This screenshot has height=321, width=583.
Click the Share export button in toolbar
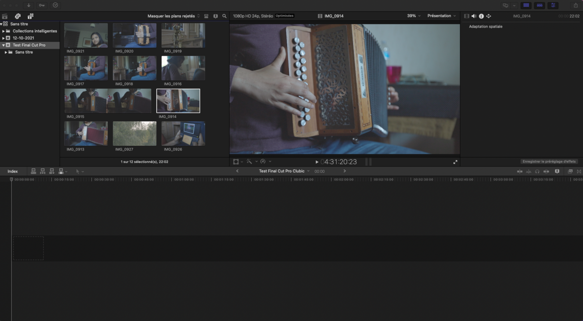575,5
